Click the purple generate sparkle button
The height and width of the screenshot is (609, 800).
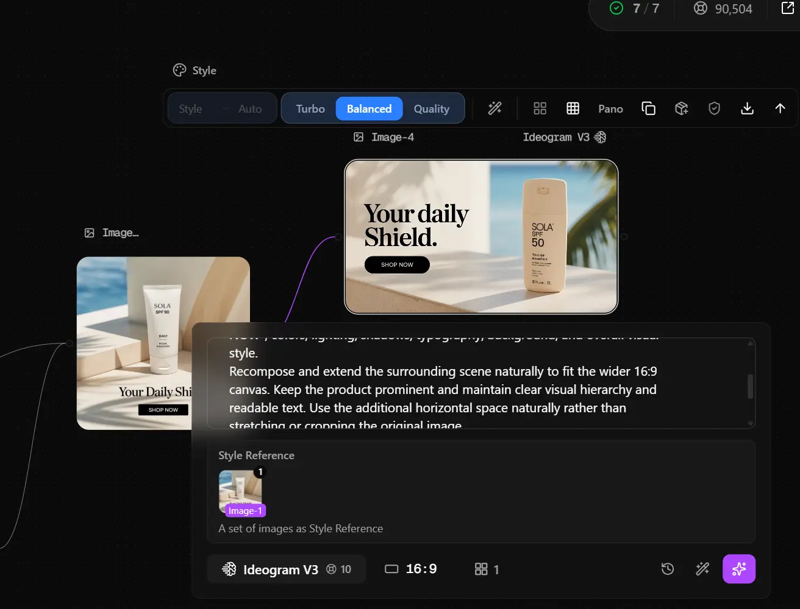tap(739, 569)
